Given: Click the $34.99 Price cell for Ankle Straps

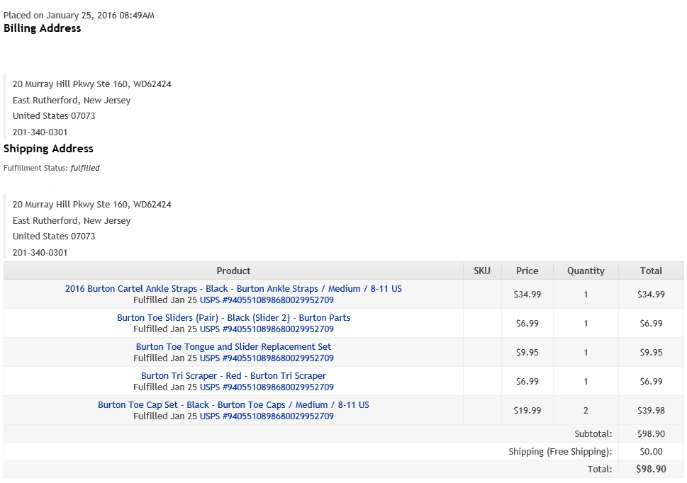Looking at the screenshot, I should pos(527,295).
